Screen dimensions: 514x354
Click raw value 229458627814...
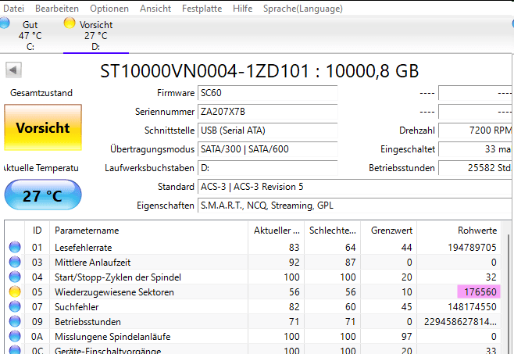pyautogui.click(x=460, y=321)
